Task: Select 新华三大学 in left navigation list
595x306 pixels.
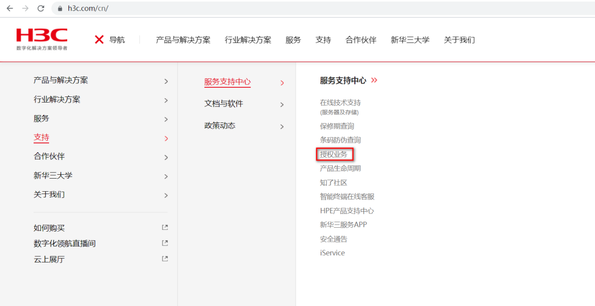Action: [x=53, y=175]
